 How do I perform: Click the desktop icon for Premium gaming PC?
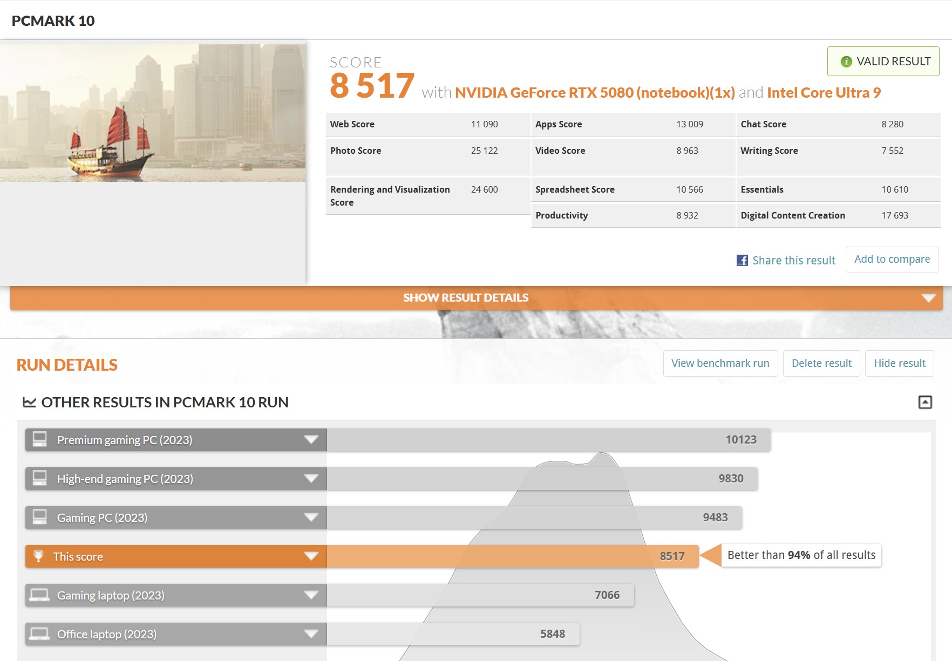[39, 439]
